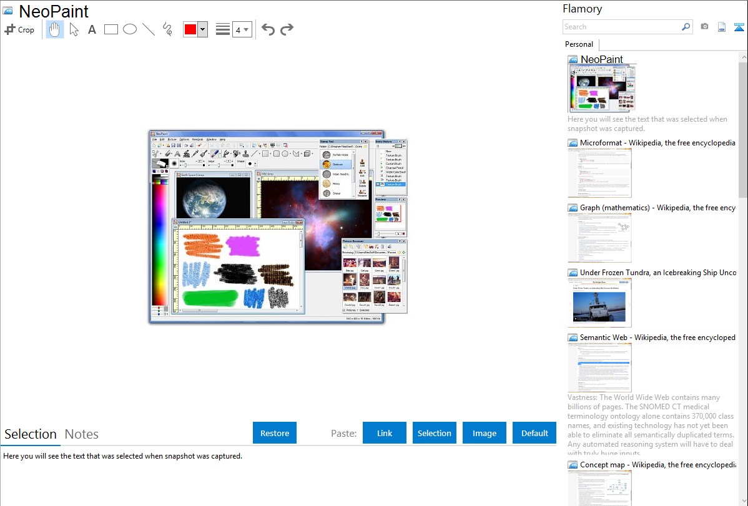This screenshot has width=748, height=506.
Task: Click the magnifier search icon
Action: (686, 27)
